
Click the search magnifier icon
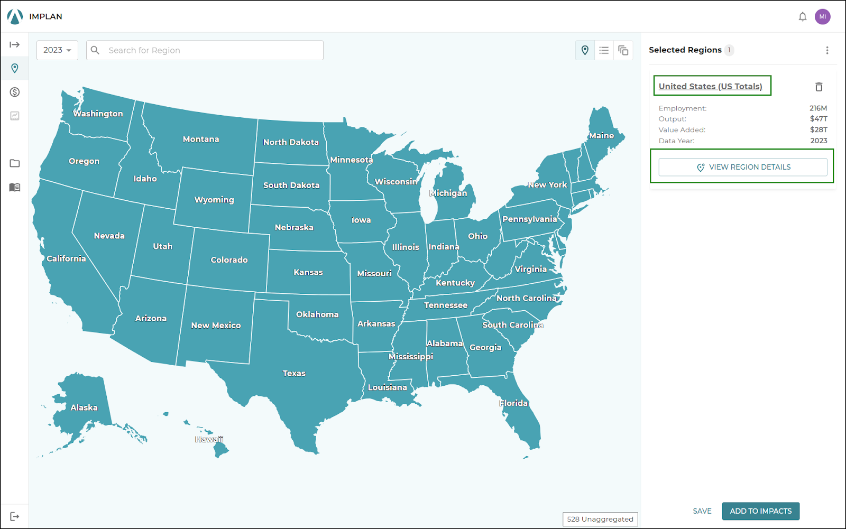click(95, 50)
